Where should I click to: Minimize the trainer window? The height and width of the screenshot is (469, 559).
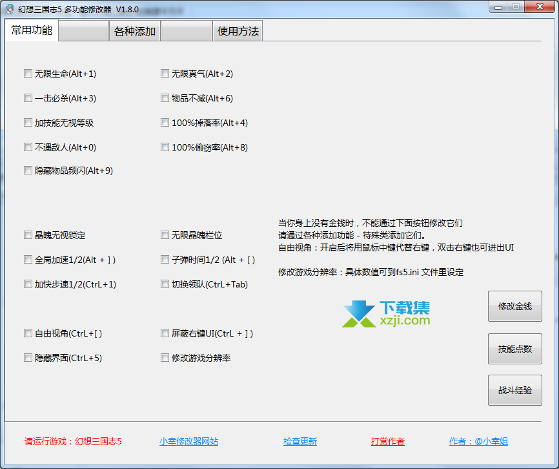498,6
